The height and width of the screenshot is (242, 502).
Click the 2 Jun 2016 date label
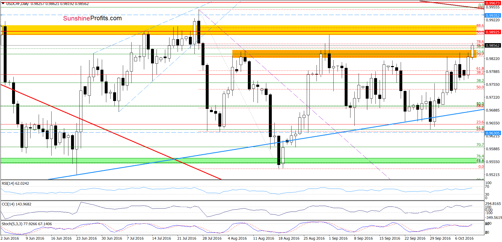pos(10,238)
